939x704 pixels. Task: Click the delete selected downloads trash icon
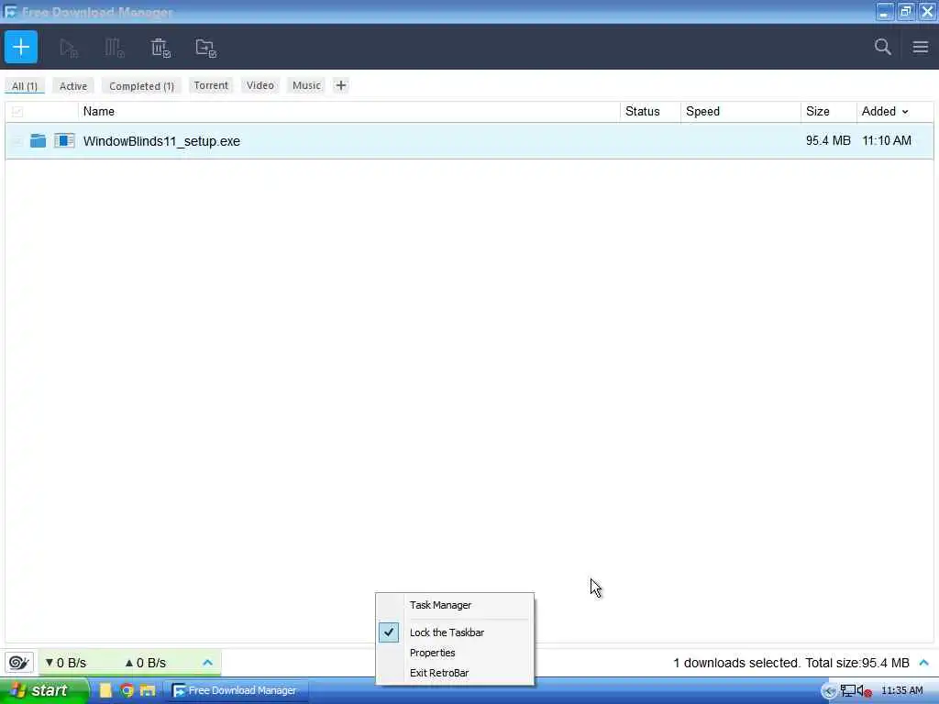(160, 48)
